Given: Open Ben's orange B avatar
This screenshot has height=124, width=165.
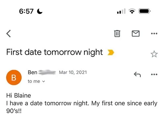Looking at the screenshot, I should pos(14,77).
